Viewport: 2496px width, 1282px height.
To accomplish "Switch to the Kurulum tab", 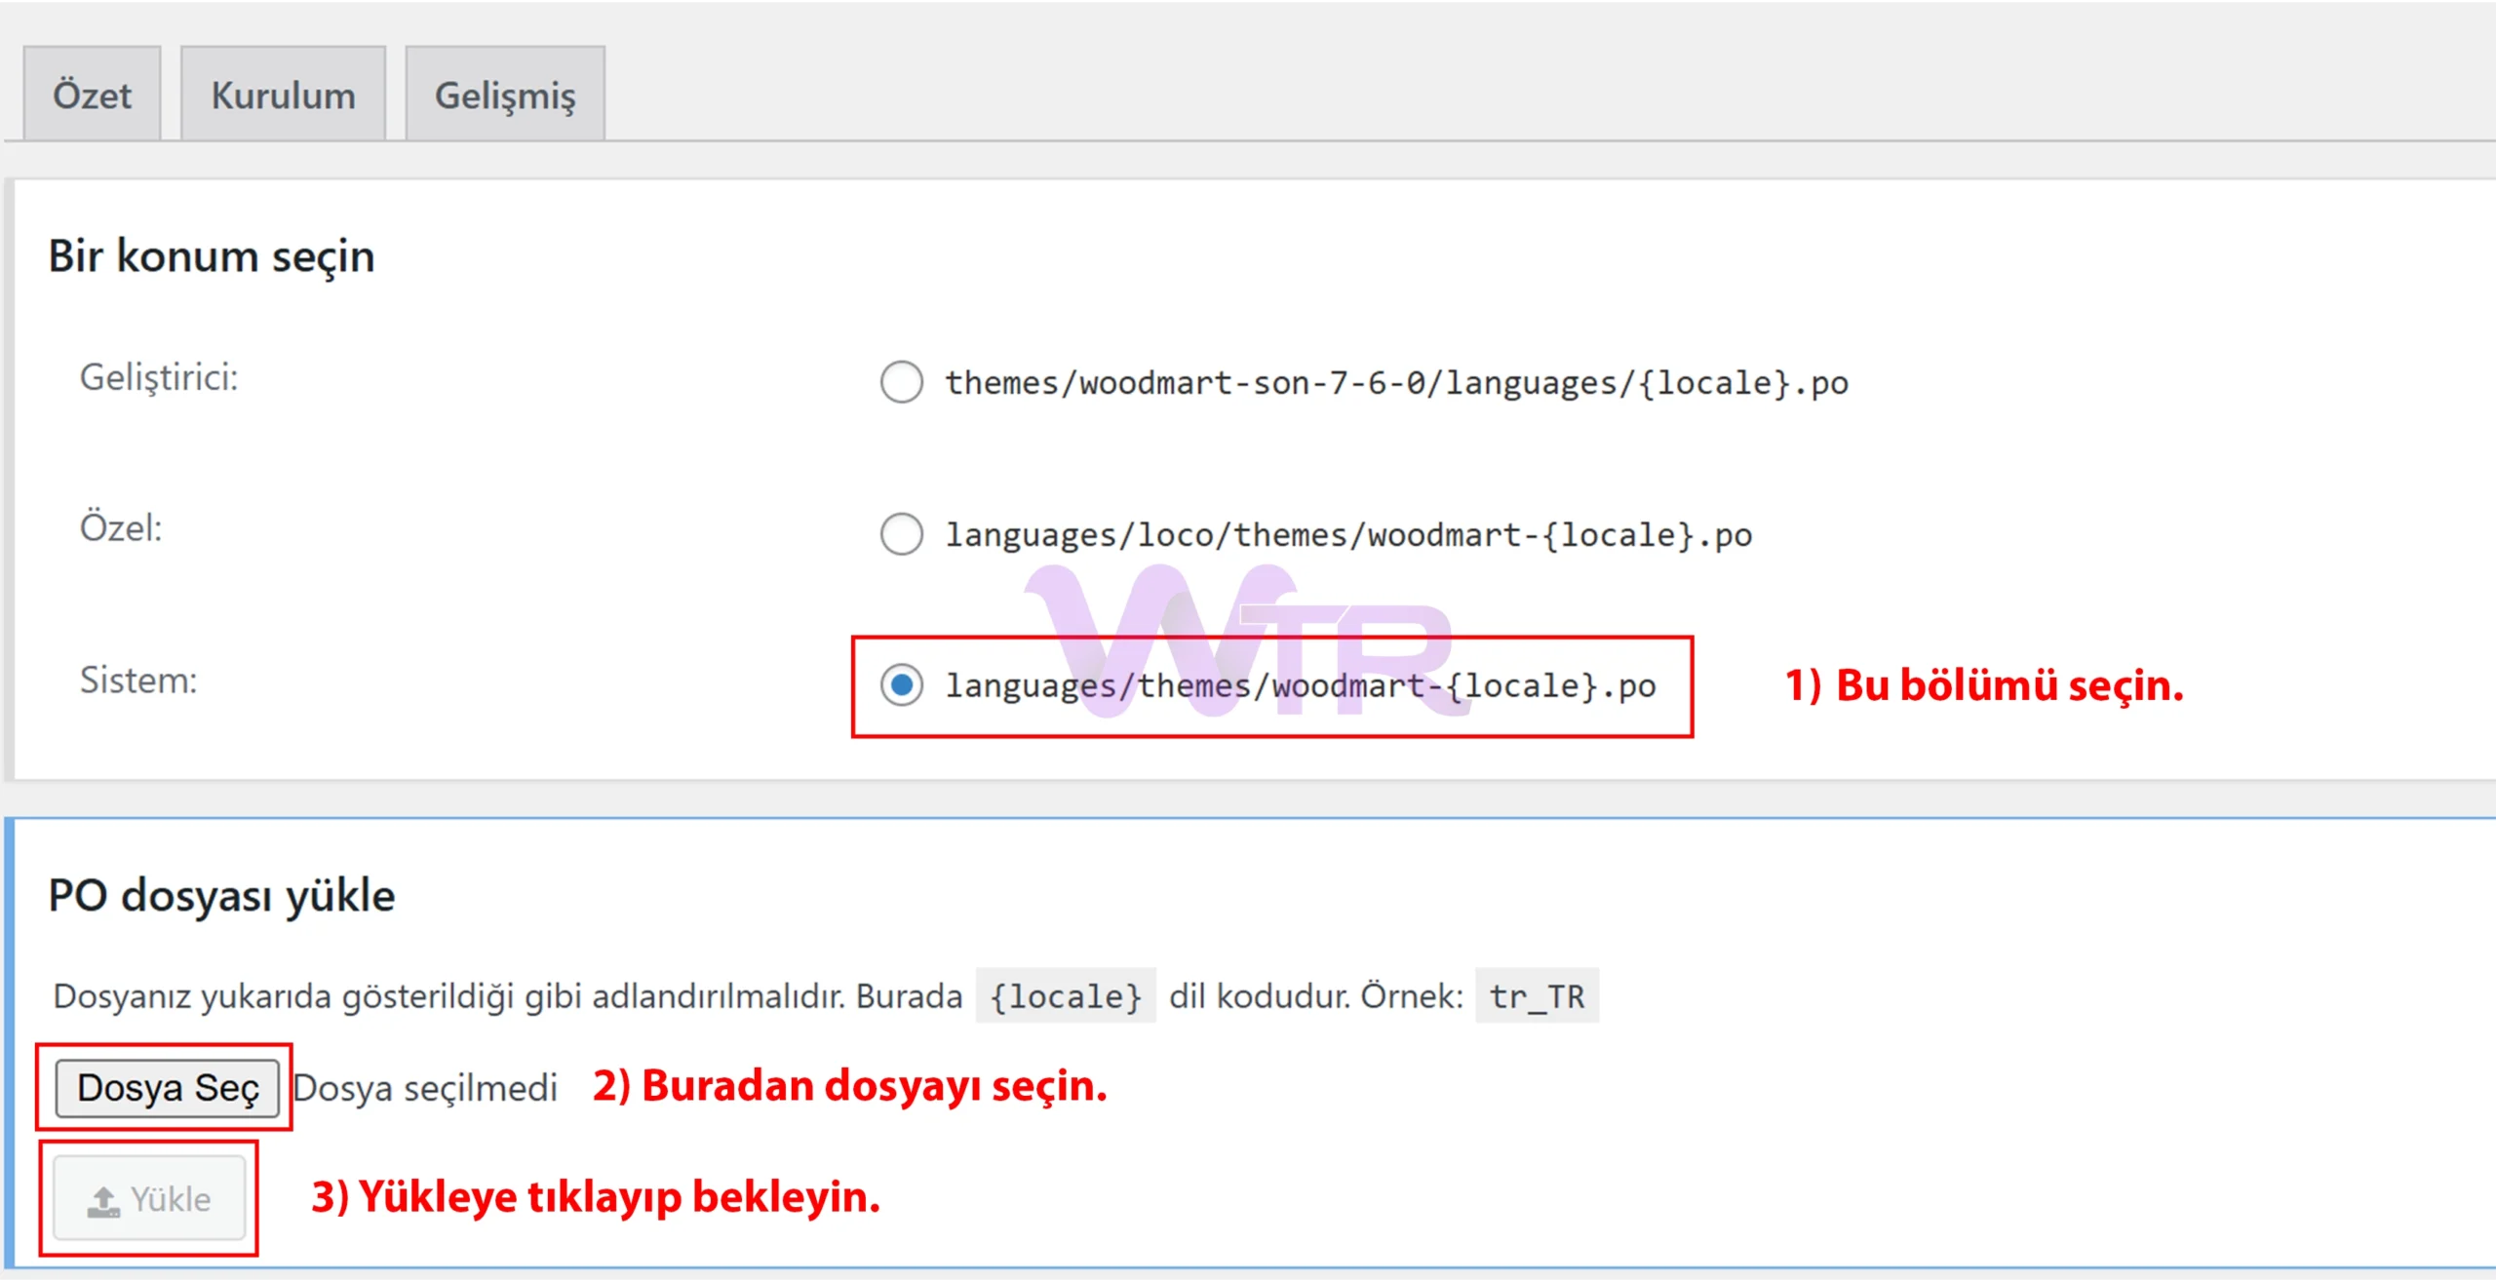I will click(x=283, y=95).
